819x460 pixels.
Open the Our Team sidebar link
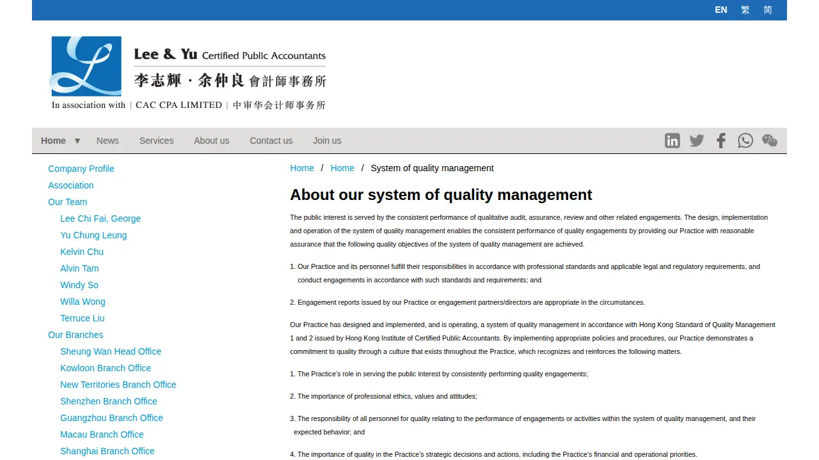click(67, 202)
